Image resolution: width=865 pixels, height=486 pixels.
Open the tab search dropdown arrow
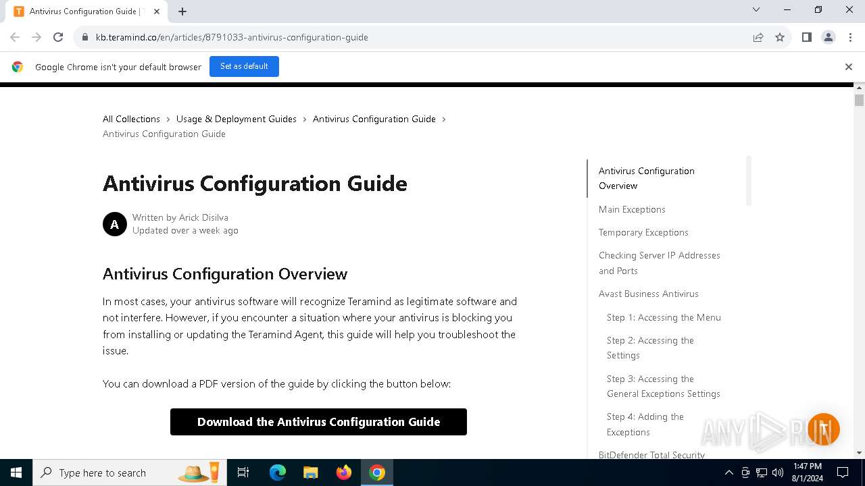pyautogui.click(x=756, y=9)
